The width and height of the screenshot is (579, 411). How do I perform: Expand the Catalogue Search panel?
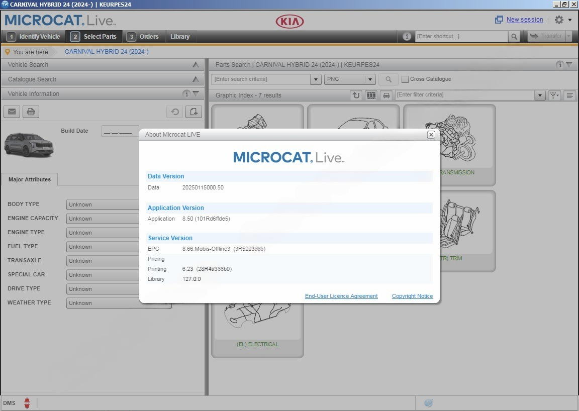[x=196, y=79]
